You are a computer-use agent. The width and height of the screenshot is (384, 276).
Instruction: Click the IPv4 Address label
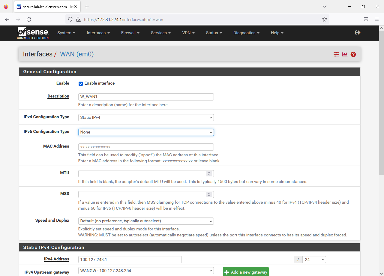[56, 259]
